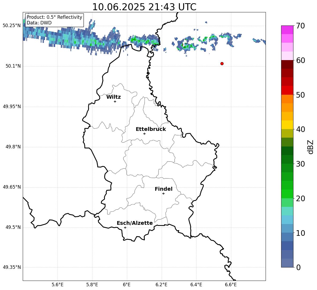Click the Wiltz city label
This screenshot has width=317, height=290.
[x=114, y=97]
